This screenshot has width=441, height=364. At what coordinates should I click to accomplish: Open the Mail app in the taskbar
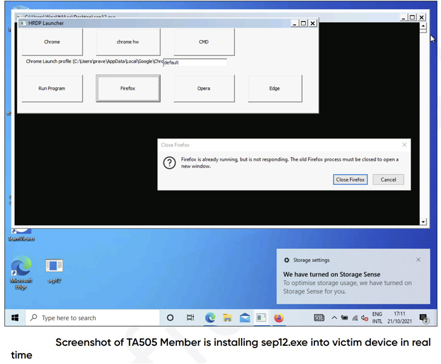(x=244, y=318)
